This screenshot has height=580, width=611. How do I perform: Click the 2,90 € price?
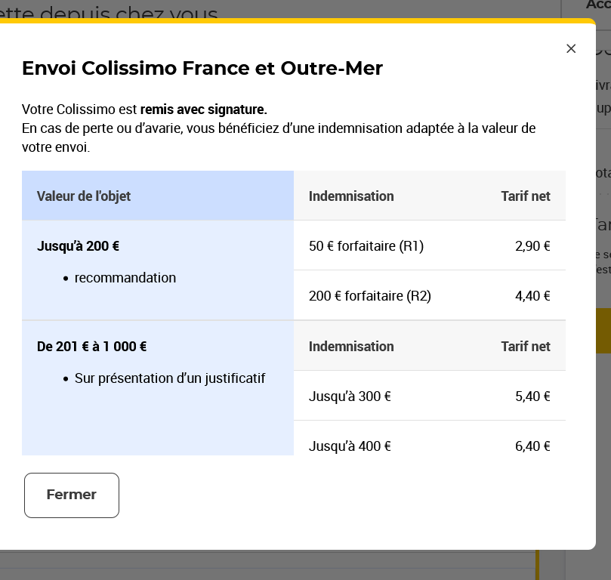tap(532, 246)
